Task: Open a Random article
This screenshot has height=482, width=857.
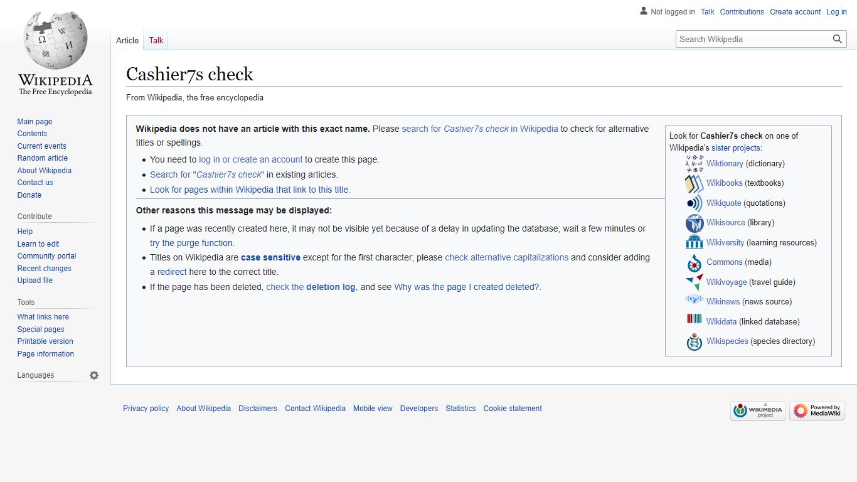Action: 43,158
